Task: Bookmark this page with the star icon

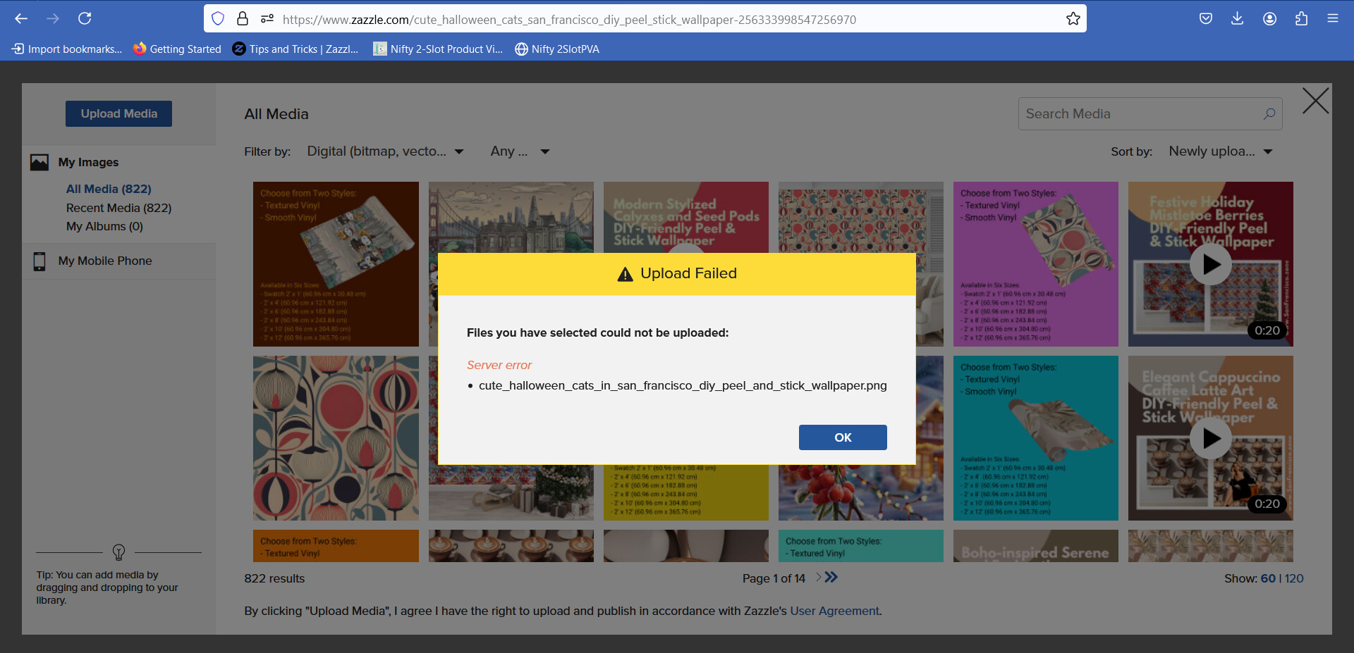Action: [1073, 19]
